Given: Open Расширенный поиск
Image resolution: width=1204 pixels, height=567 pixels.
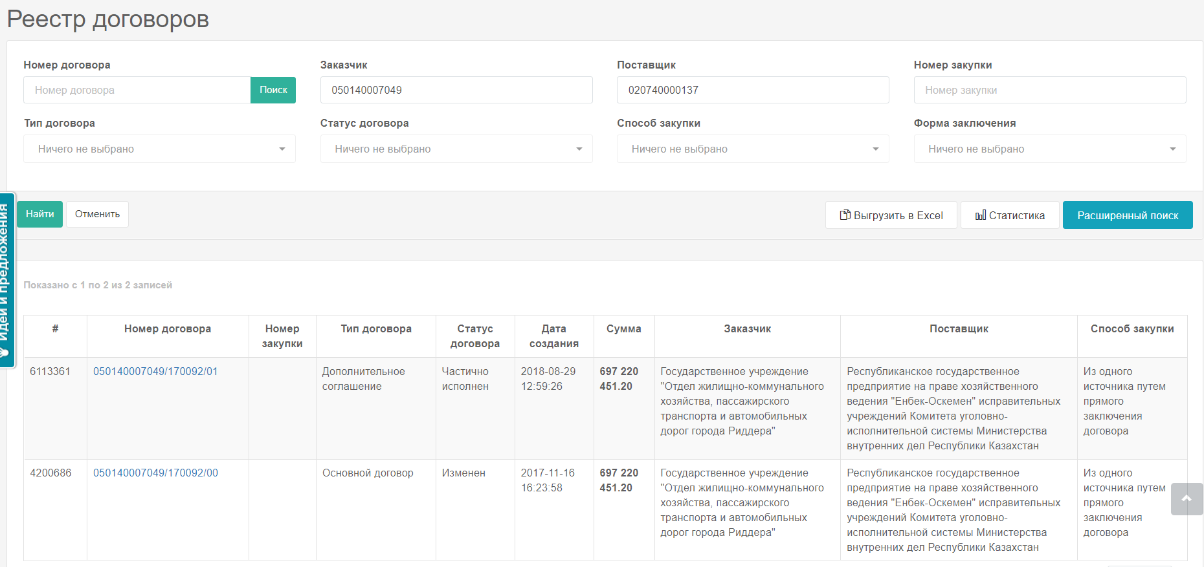Looking at the screenshot, I should pos(1128,215).
